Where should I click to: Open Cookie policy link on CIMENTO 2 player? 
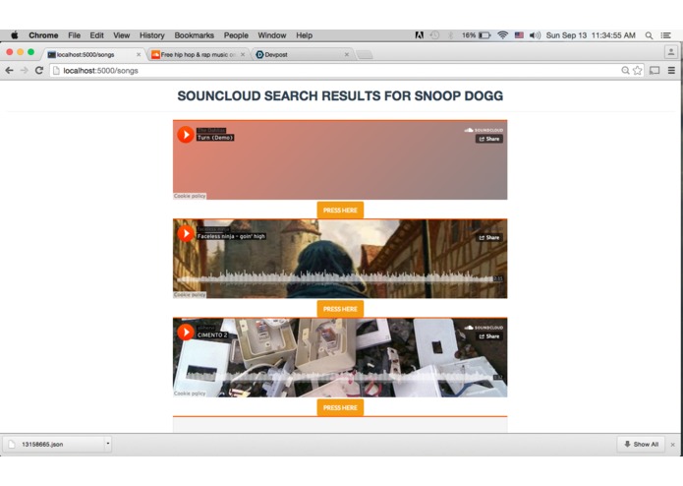[x=190, y=394]
